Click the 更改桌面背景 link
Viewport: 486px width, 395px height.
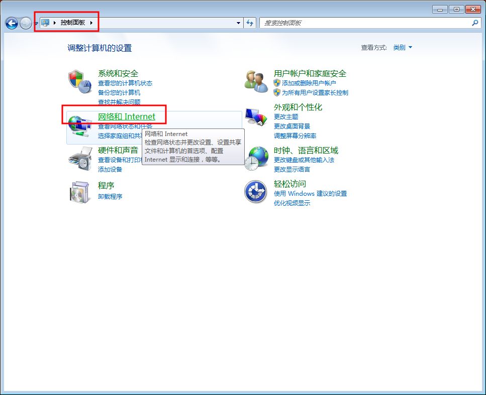(292, 126)
